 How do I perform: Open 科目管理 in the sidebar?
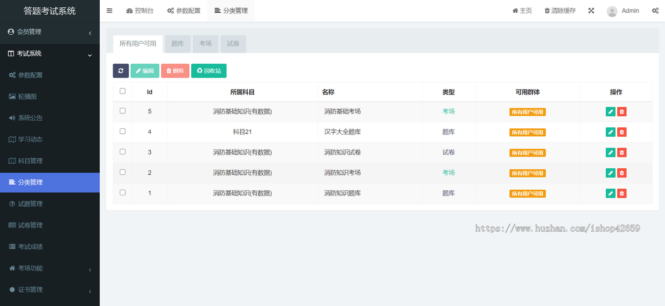tap(50, 161)
